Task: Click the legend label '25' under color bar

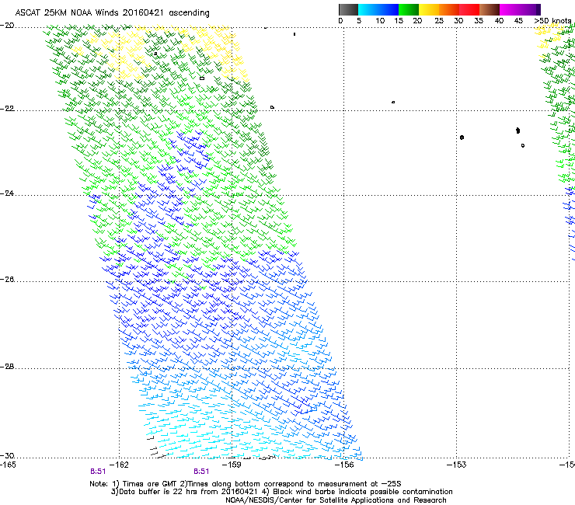Action: coord(439,21)
